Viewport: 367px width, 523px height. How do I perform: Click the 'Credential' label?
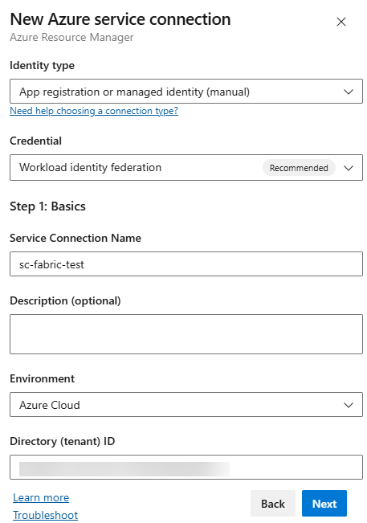35,141
